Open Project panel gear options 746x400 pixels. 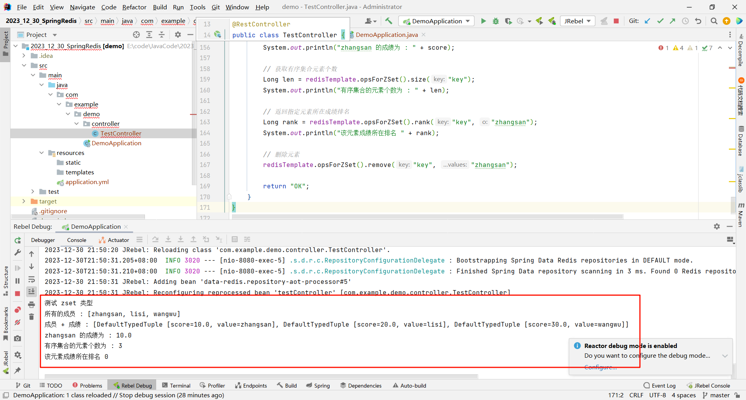(178, 35)
